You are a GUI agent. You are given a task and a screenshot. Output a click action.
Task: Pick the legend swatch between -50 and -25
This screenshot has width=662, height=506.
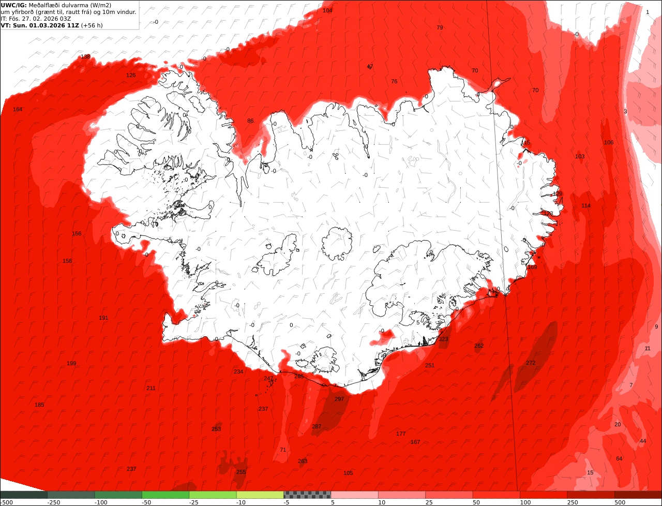click(x=165, y=495)
